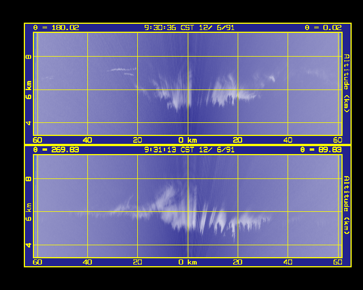Click the Altitude (km) axis title of the 9:31:13 scan
363x290 pixels.
pyautogui.click(x=347, y=206)
